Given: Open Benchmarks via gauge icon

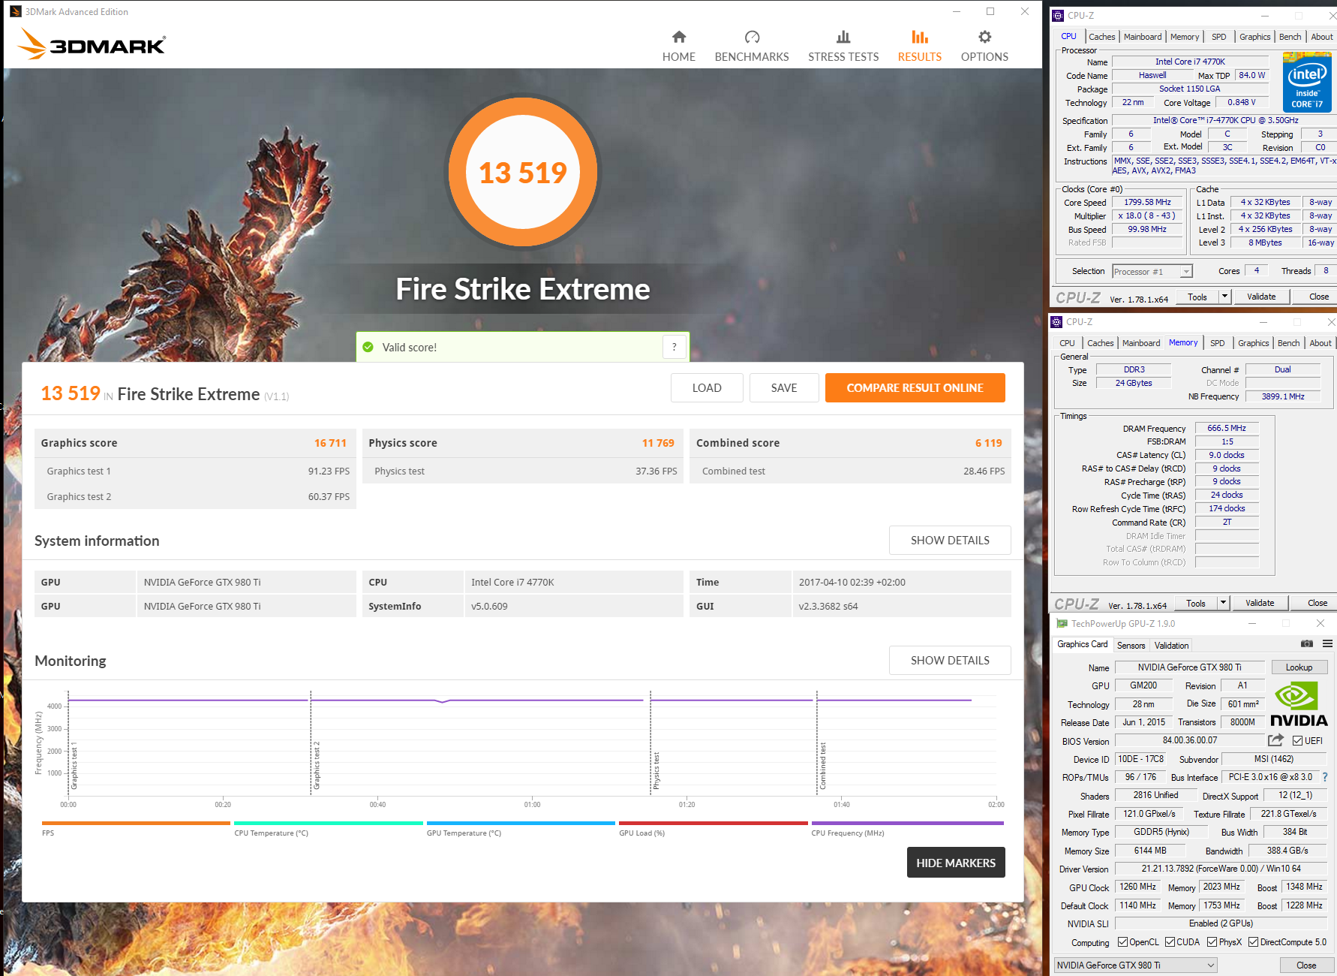Looking at the screenshot, I should (x=752, y=37).
